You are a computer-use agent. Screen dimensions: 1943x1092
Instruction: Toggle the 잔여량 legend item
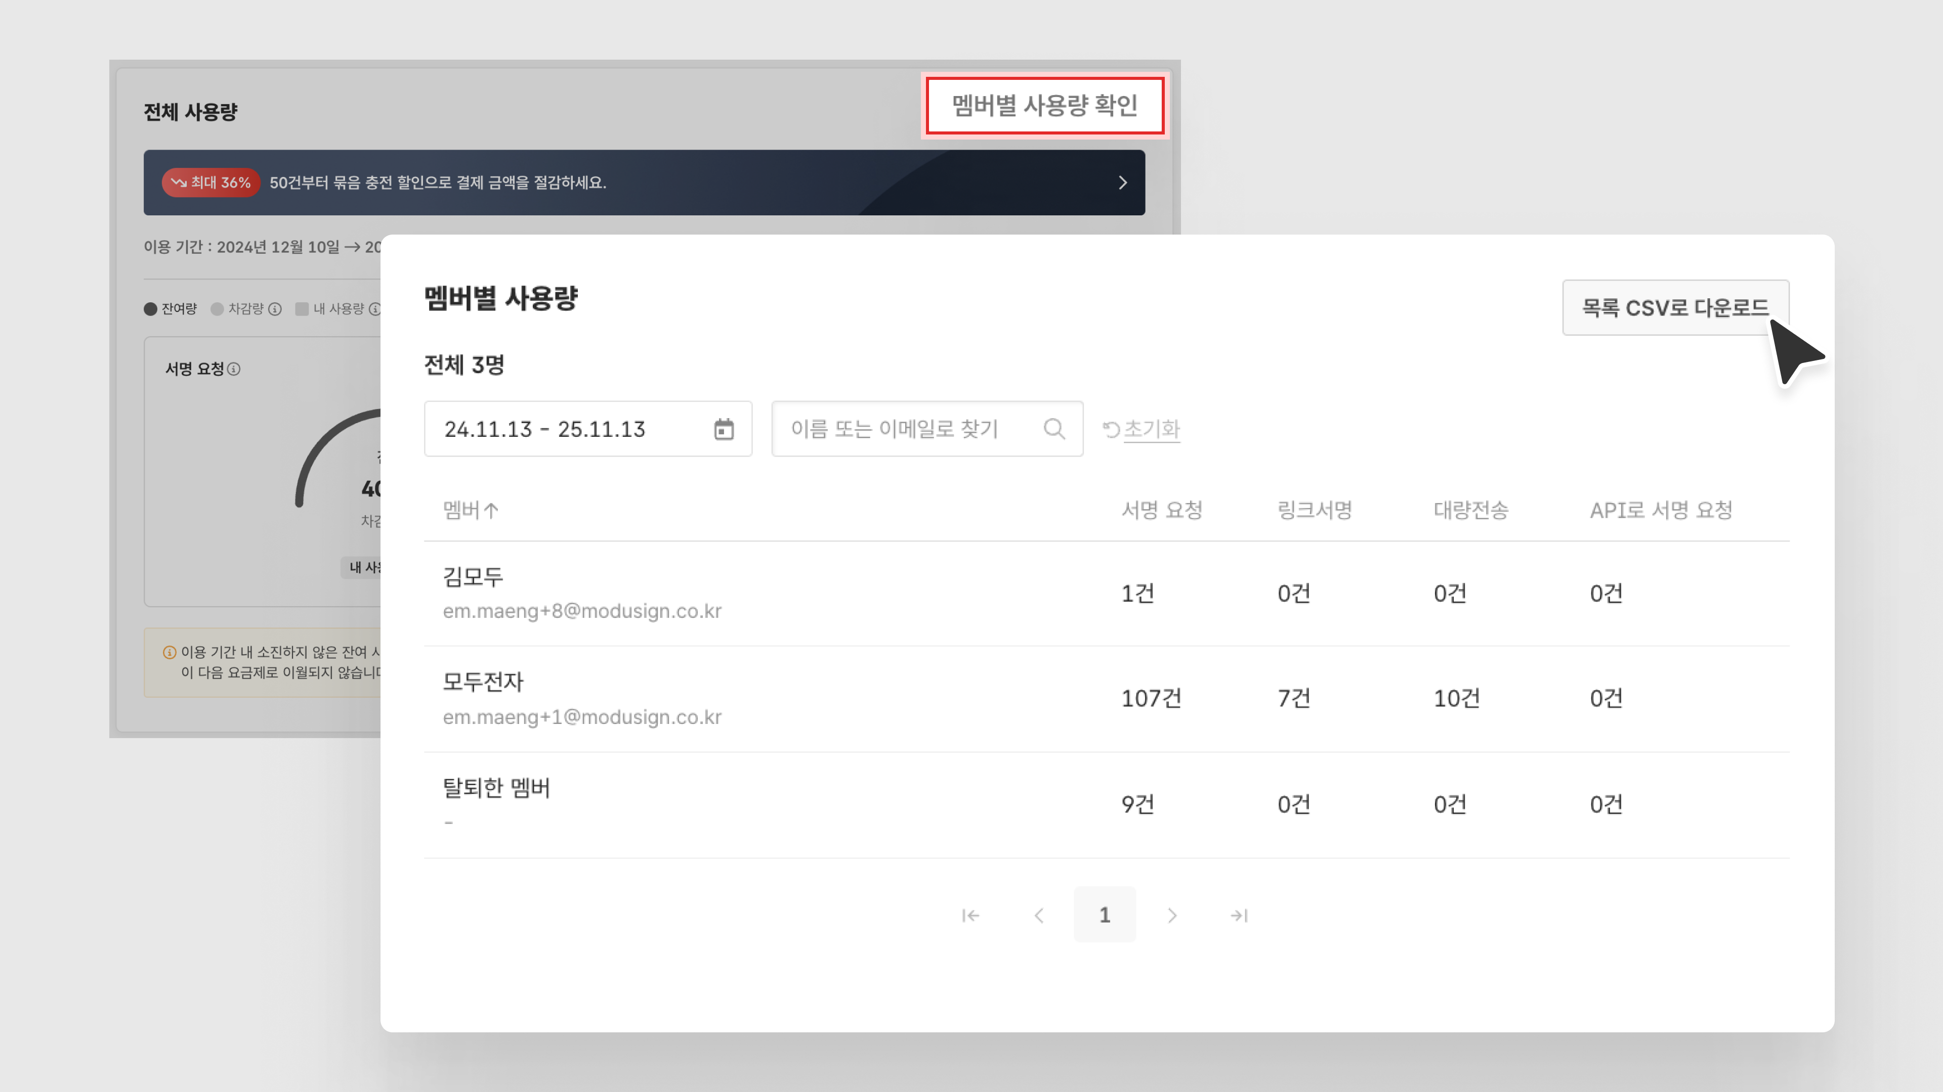171,309
